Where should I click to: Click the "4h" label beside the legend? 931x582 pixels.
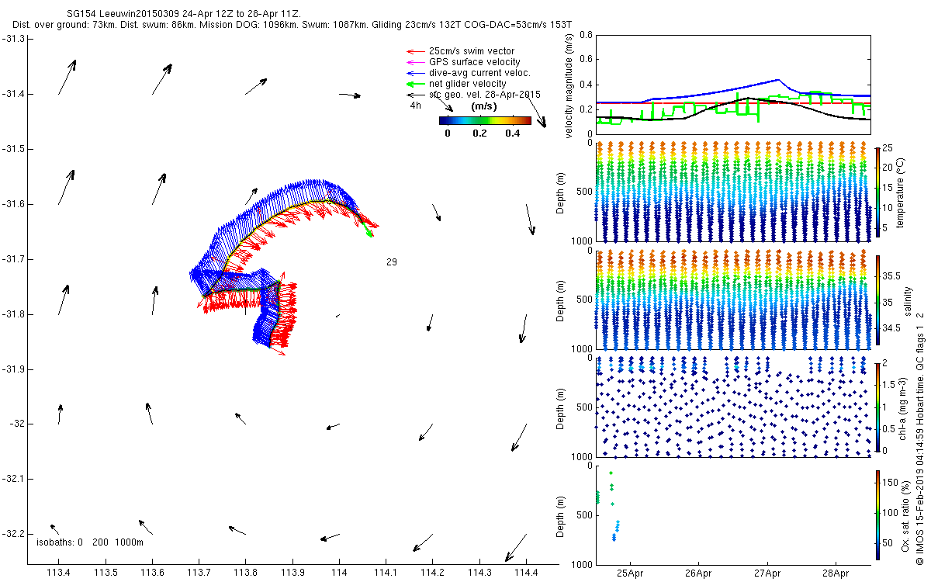(416, 105)
